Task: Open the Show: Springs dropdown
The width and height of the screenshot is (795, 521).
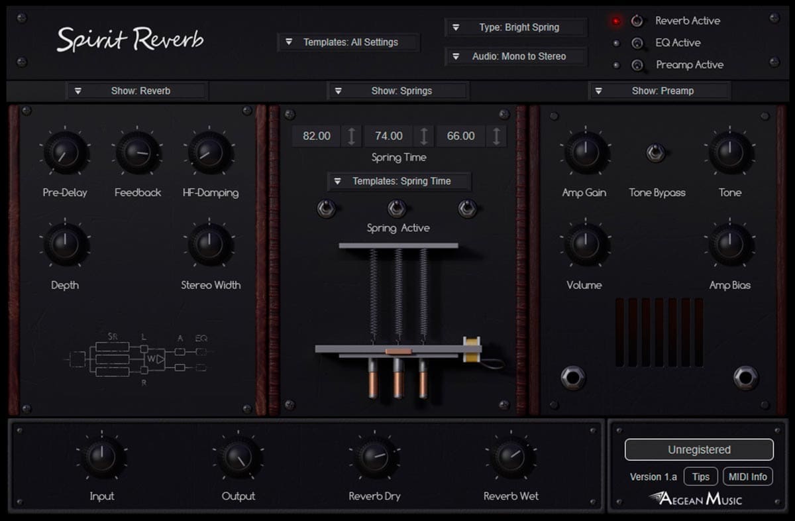Action: pyautogui.click(x=398, y=91)
